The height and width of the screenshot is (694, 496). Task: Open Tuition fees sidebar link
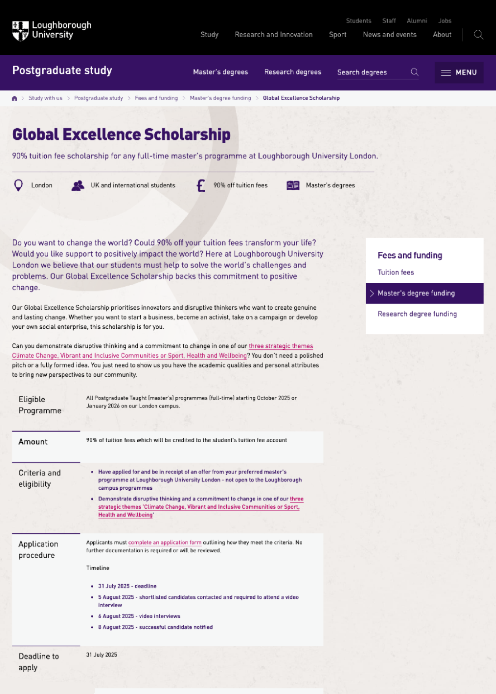[x=395, y=272]
